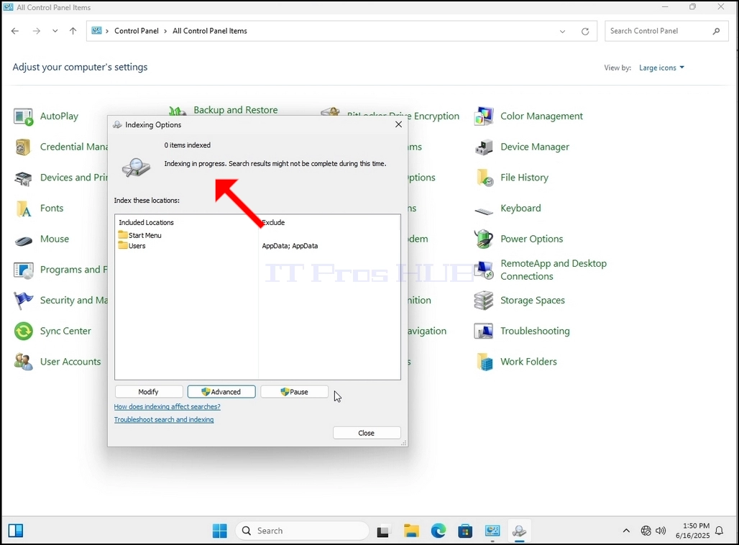Screen dimensions: 739x545
Task: Open the notifications bell icon
Action: click(x=719, y=531)
